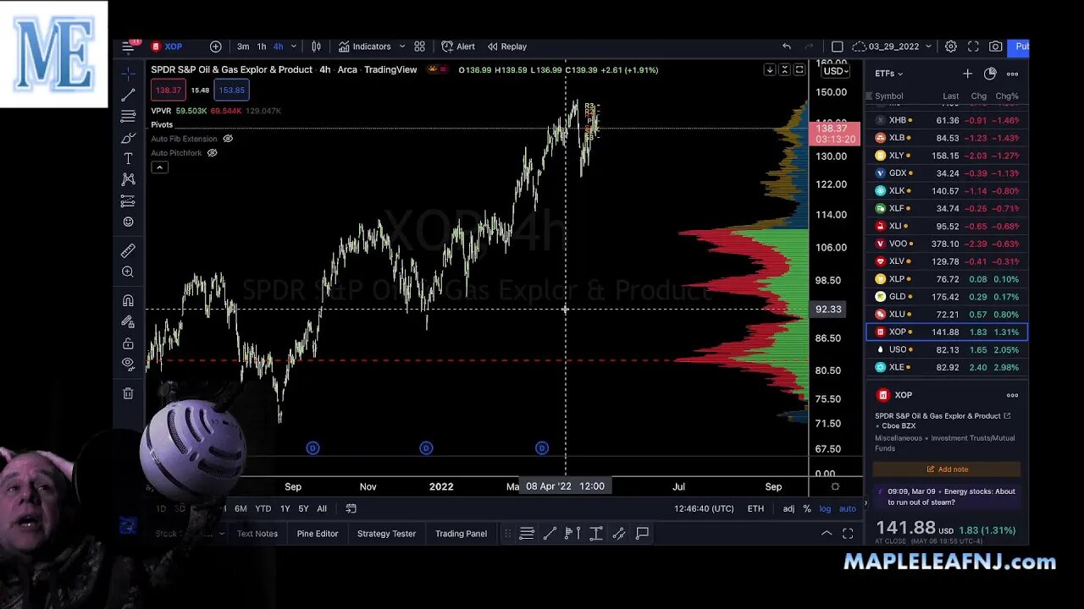Screen dimensions: 1084x609
Task: Maximize the bottom panel
Action: click(848, 534)
